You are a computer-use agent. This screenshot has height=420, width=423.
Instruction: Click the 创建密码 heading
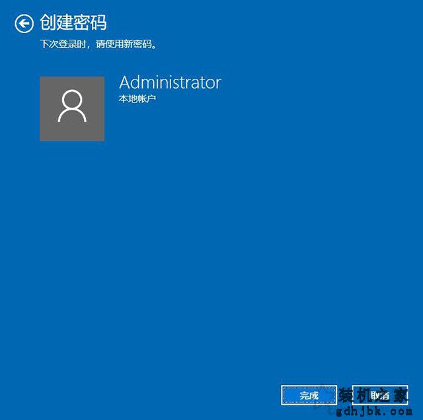pyautogui.click(x=73, y=22)
